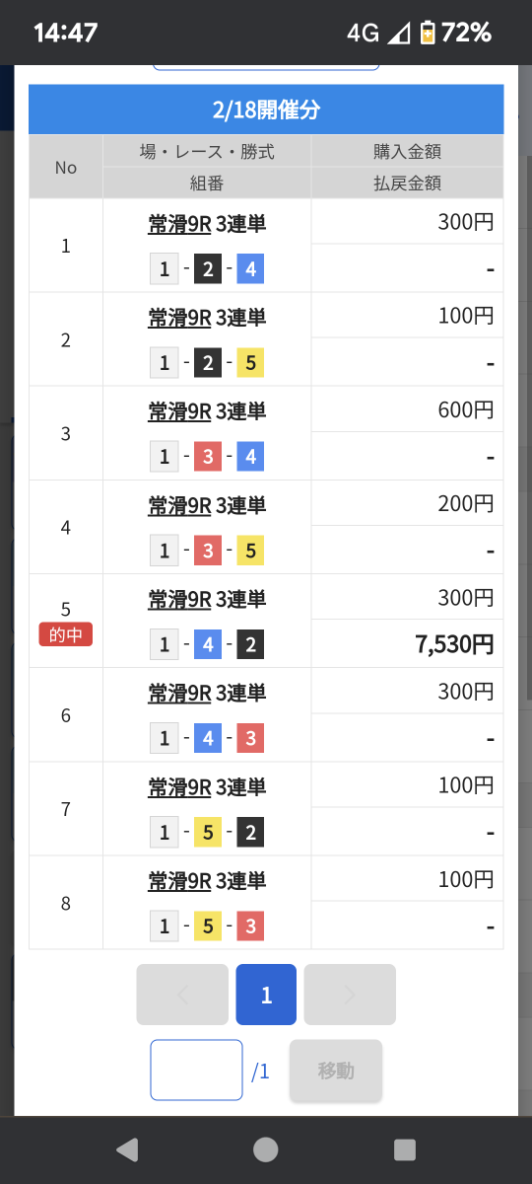
Task: Go to next page with right chevron
Action: pos(350,995)
